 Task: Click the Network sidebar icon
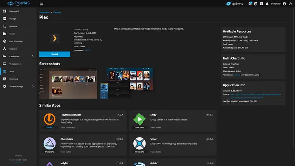tap(4, 49)
